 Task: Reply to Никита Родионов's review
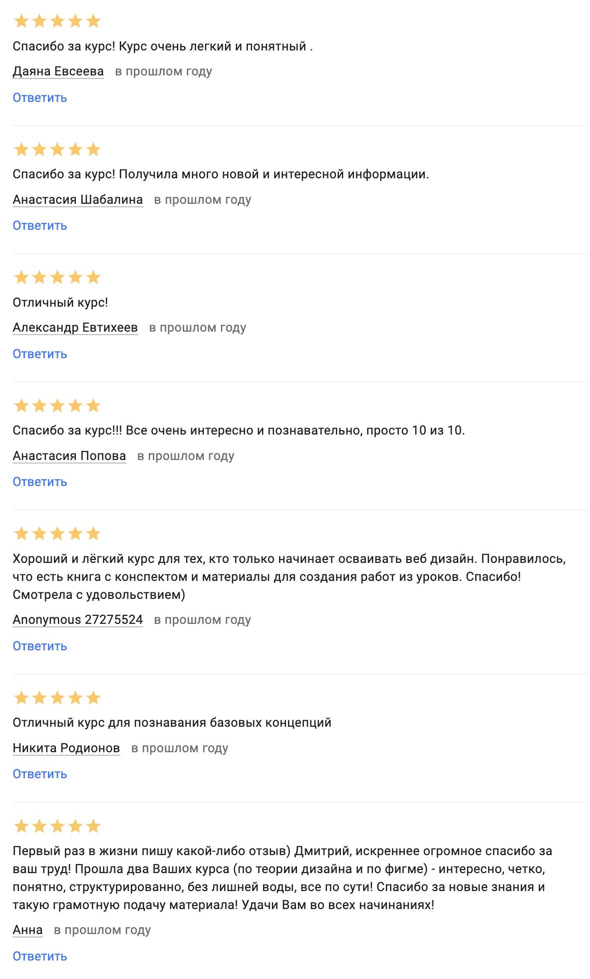click(x=39, y=774)
